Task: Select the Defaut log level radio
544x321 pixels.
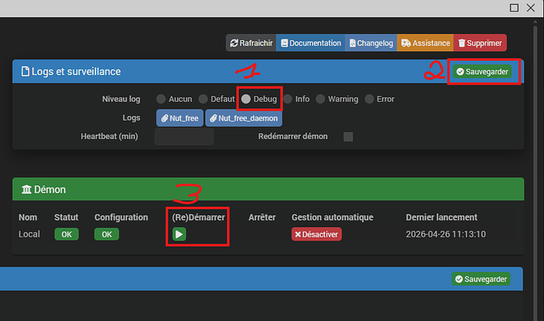Action: [203, 99]
